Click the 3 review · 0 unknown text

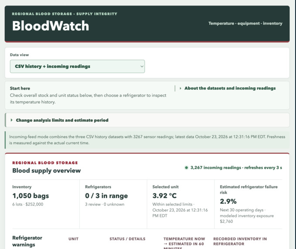coord(105,204)
